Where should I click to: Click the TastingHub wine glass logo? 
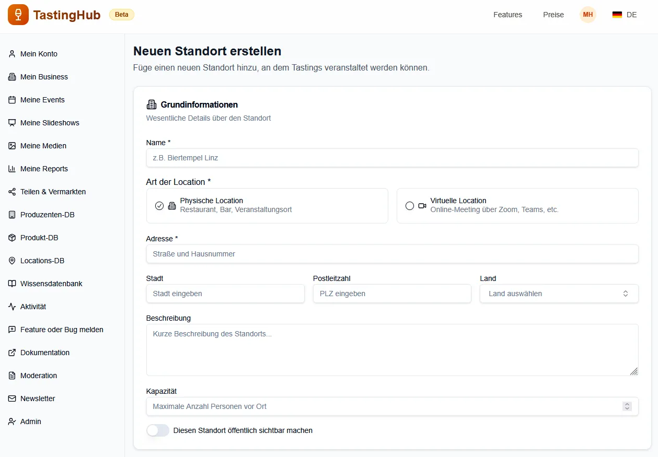18,15
